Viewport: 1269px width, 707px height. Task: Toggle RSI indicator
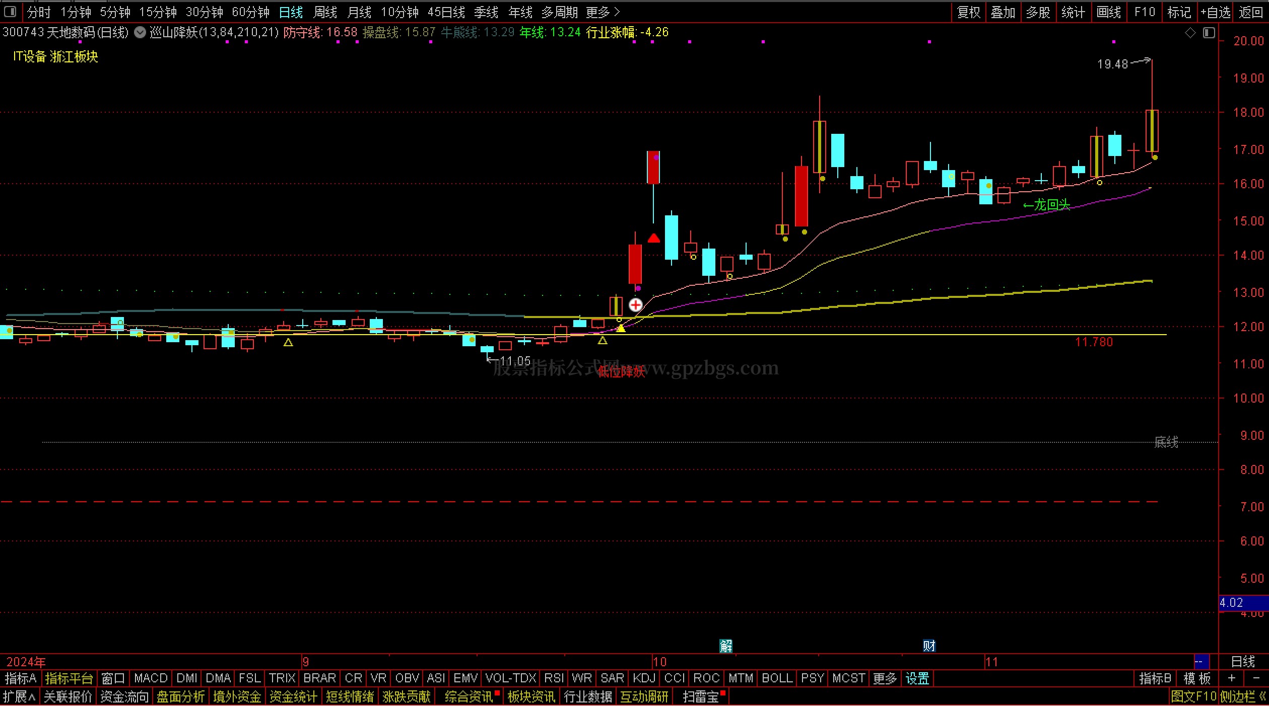point(554,678)
